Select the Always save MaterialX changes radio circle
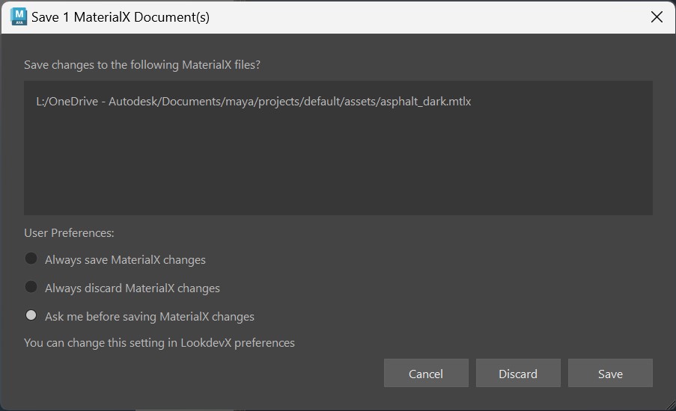The image size is (676, 411). (x=31, y=259)
